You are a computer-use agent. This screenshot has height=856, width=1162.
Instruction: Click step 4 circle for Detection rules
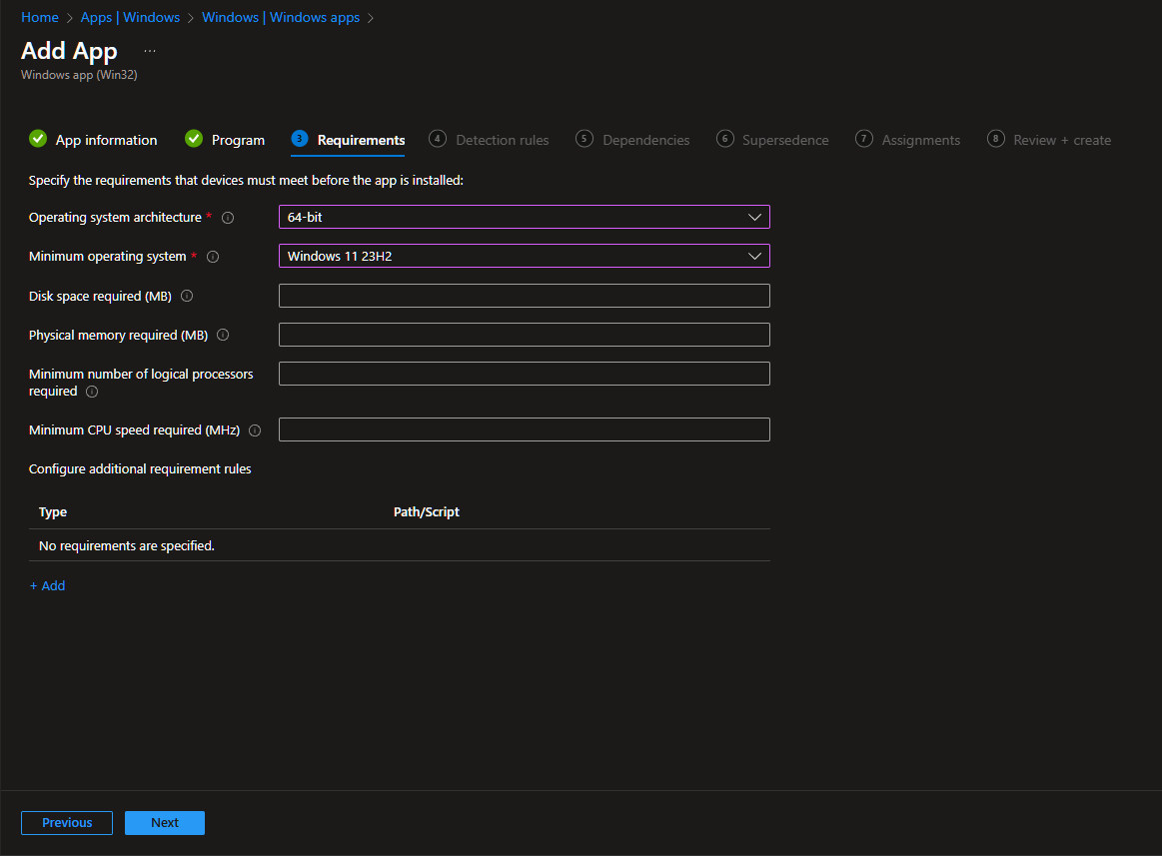point(438,139)
